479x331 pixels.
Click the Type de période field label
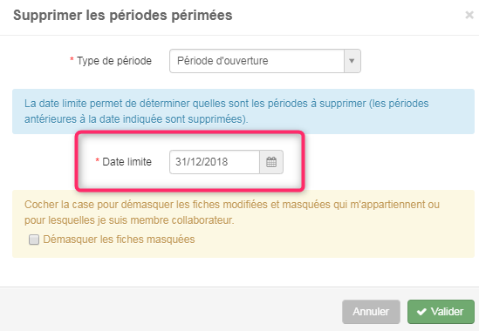pos(114,61)
